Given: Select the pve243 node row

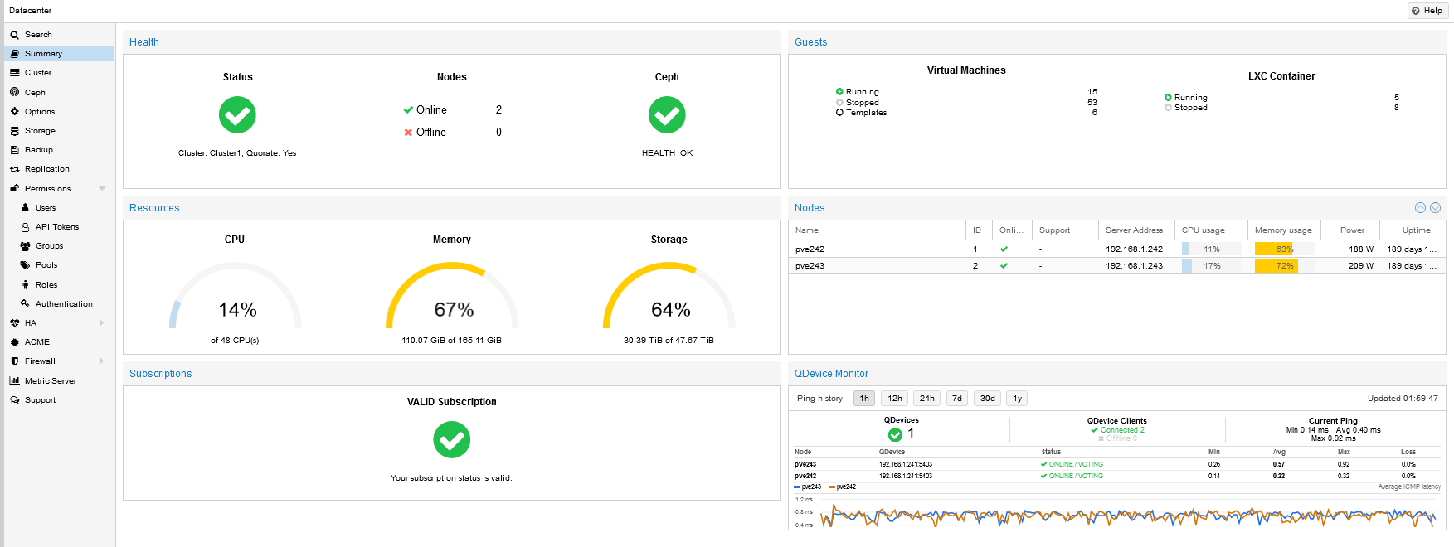Looking at the screenshot, I should point(1116,266).
